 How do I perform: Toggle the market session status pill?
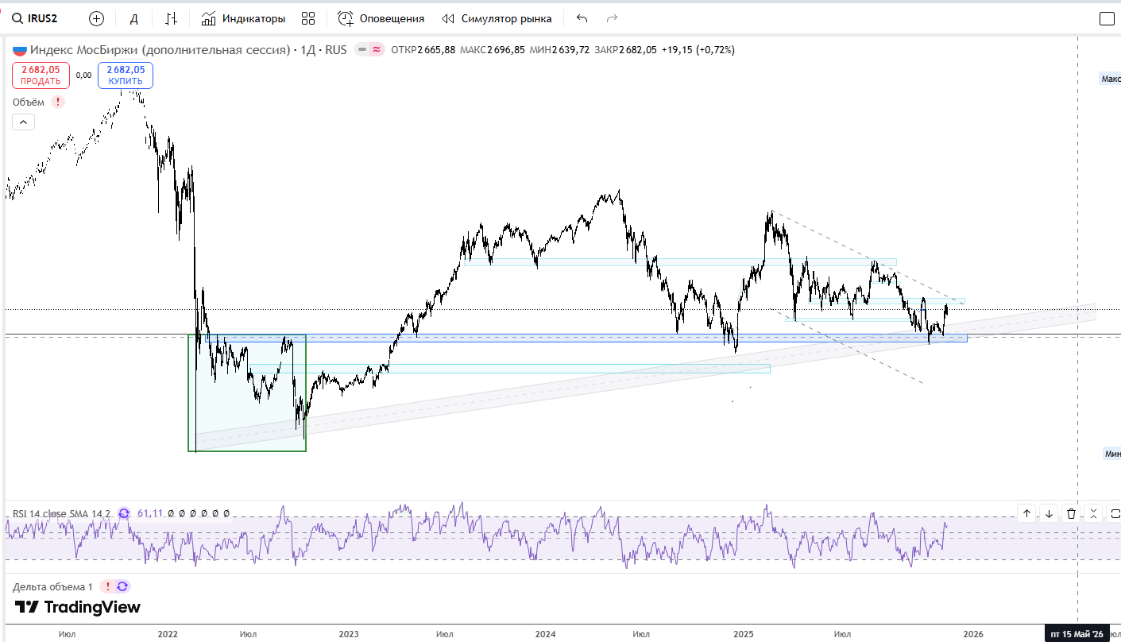369,49
